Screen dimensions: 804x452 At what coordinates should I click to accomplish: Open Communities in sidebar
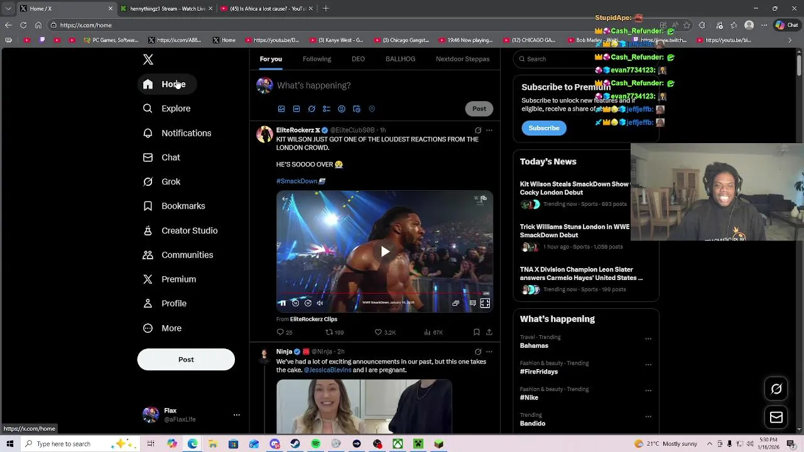click(x=178, y=255)
